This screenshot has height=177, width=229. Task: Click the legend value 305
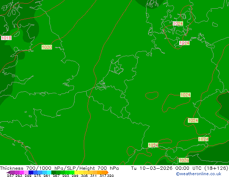(84, 176)
